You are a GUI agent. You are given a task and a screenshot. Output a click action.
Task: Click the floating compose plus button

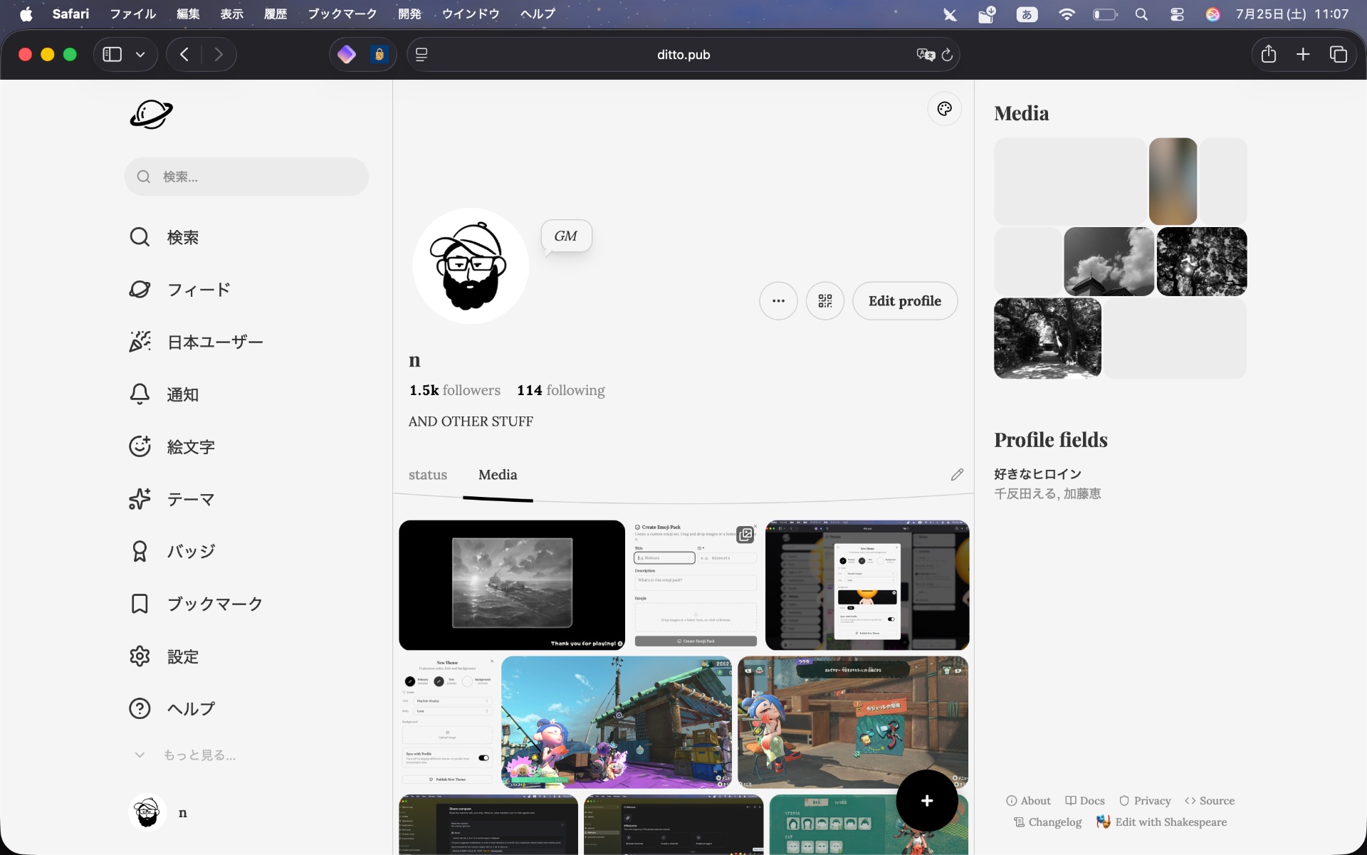(927, 801)
